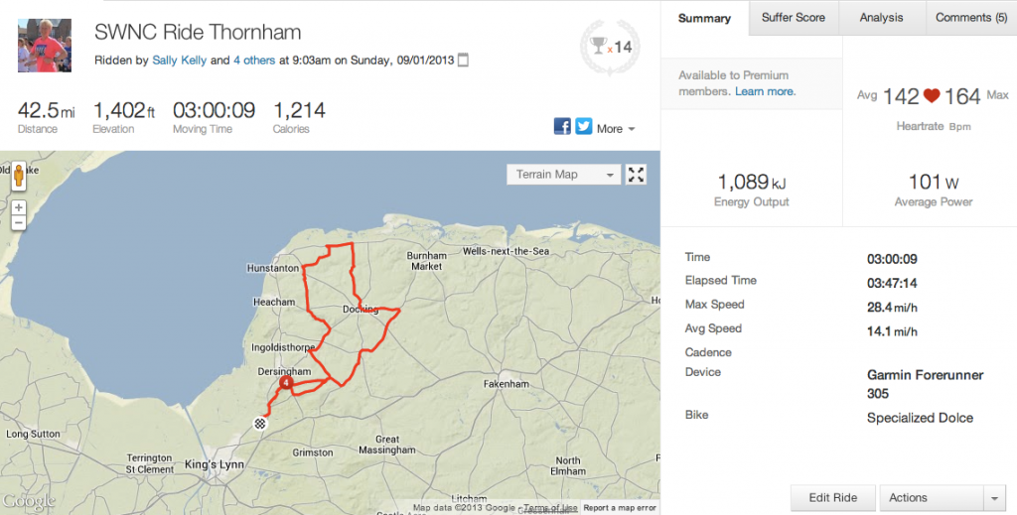Open Sally Kelly's profile link
The height and width of the screenshot is (515, 1017).
point(180,61)
